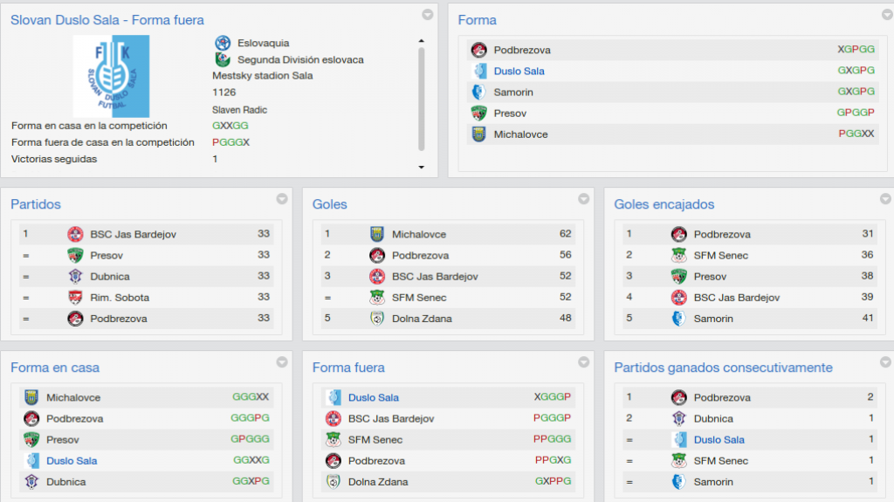Click the Segunda División eslovaca league icon

223,59
